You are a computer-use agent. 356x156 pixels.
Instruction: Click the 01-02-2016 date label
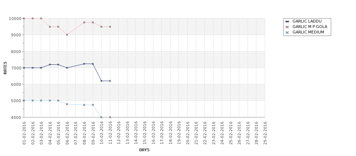point(24,133)
